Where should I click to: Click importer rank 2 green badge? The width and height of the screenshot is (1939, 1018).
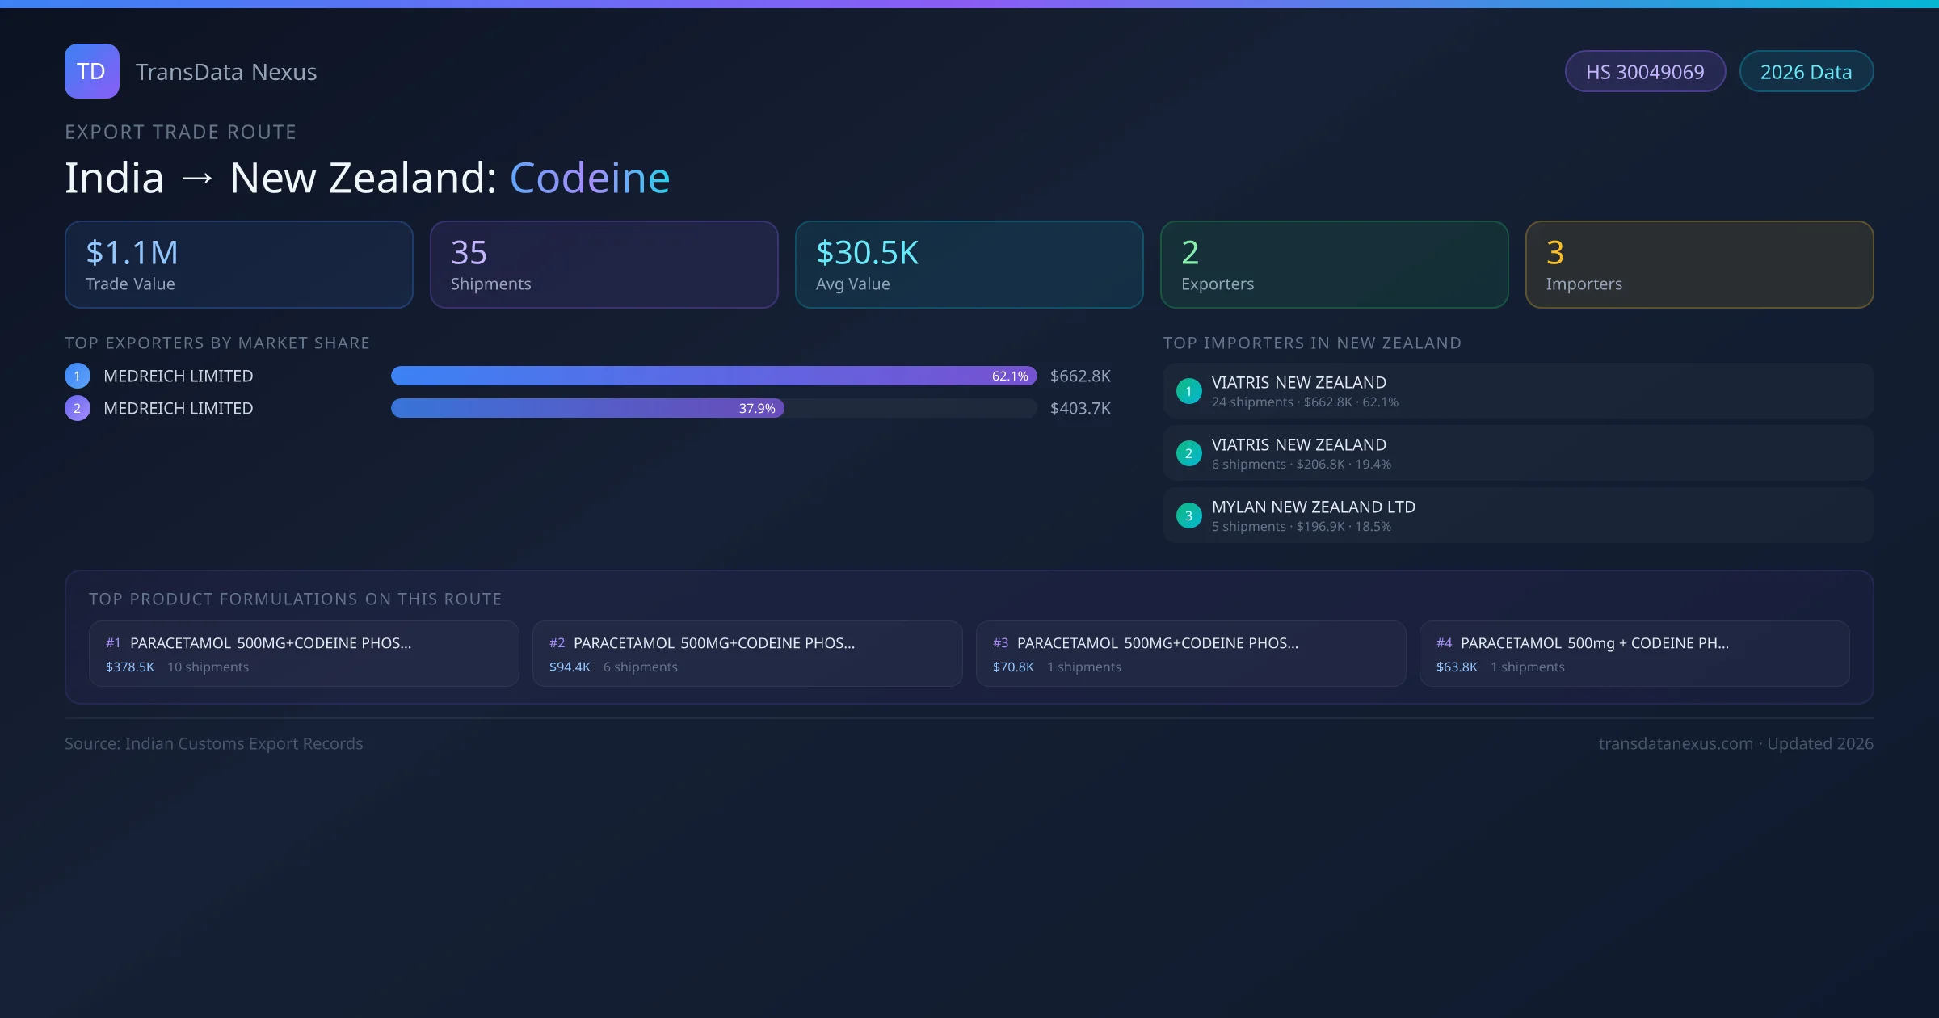(x=1188, y=453)
